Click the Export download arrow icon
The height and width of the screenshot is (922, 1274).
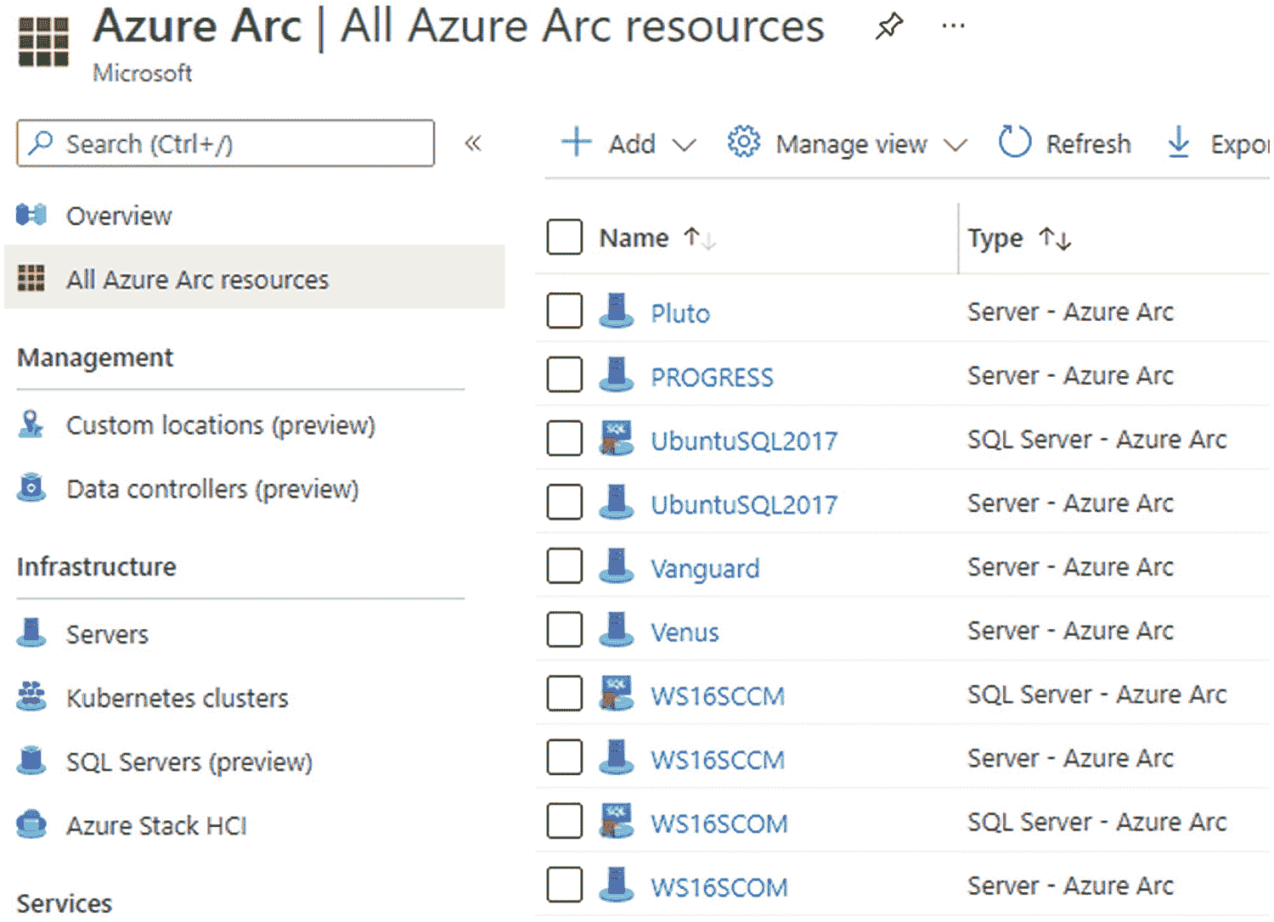tap(1178, 143)
